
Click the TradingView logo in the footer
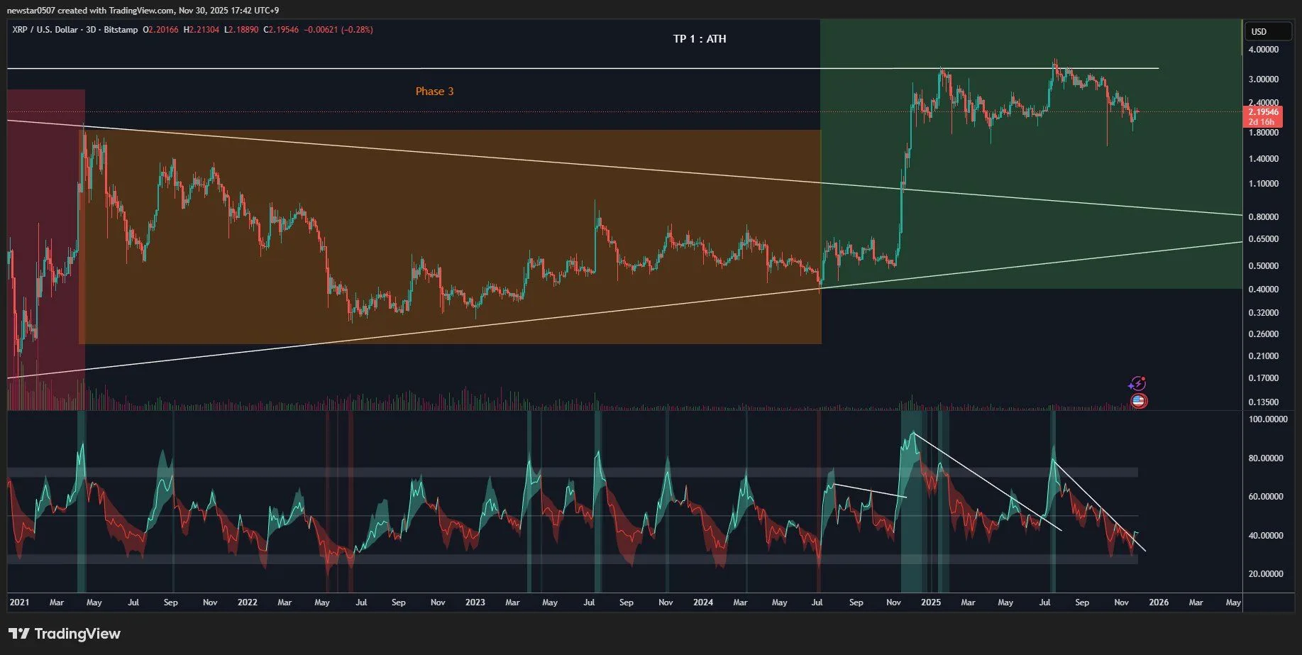pos(65,634)
